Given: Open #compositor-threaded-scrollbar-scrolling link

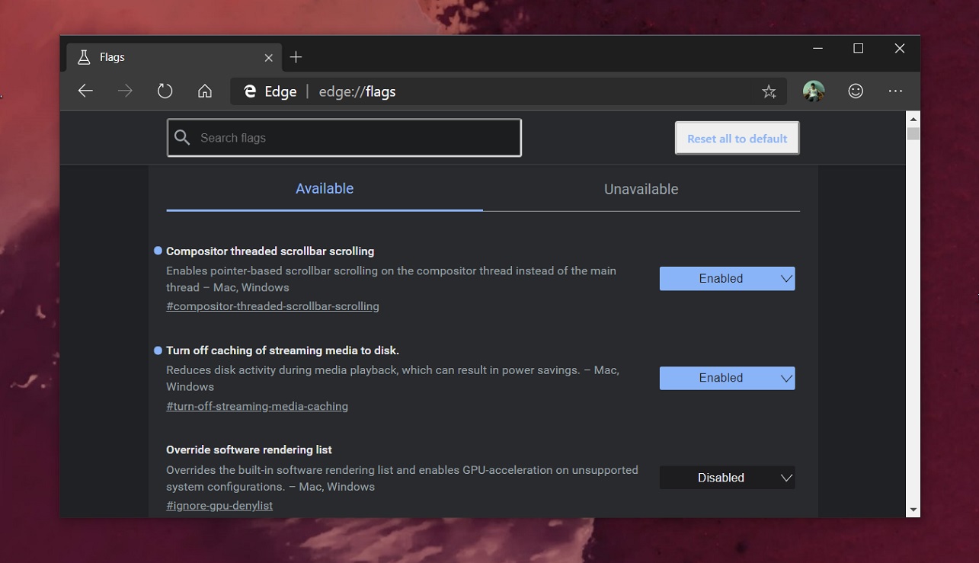Looking at the screenshot, I should [x=273, y=306].
